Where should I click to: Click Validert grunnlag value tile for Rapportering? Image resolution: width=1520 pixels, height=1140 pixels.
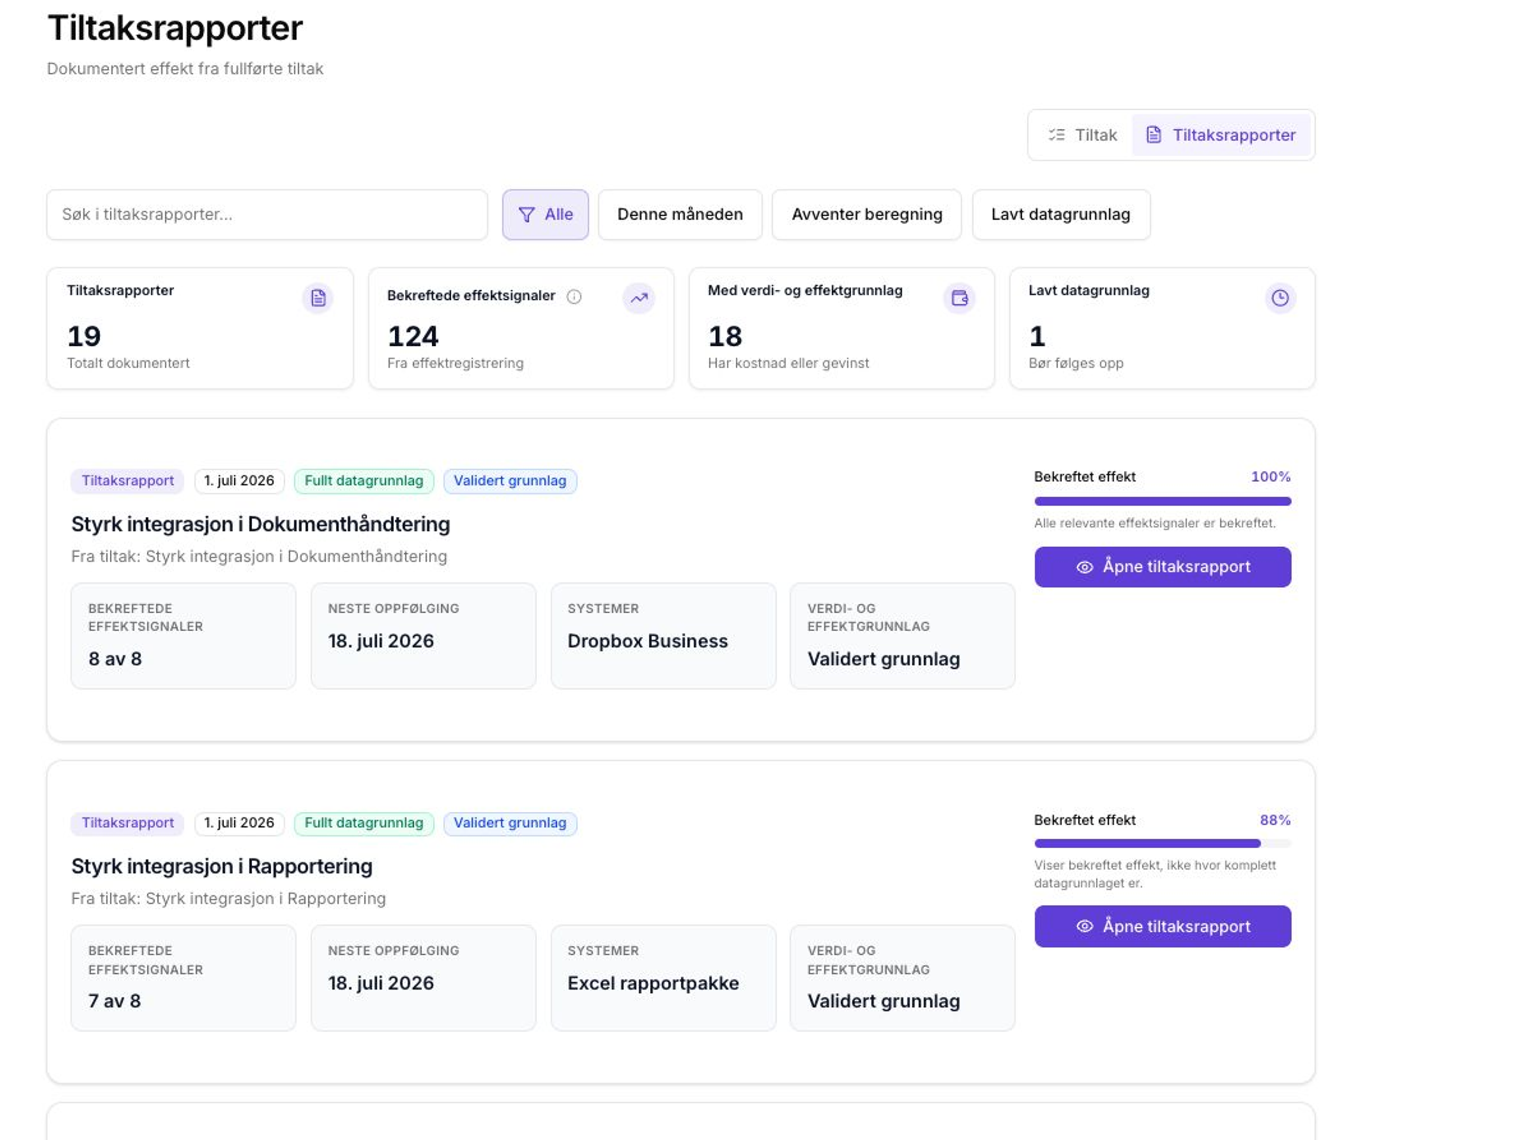[902, 978]
